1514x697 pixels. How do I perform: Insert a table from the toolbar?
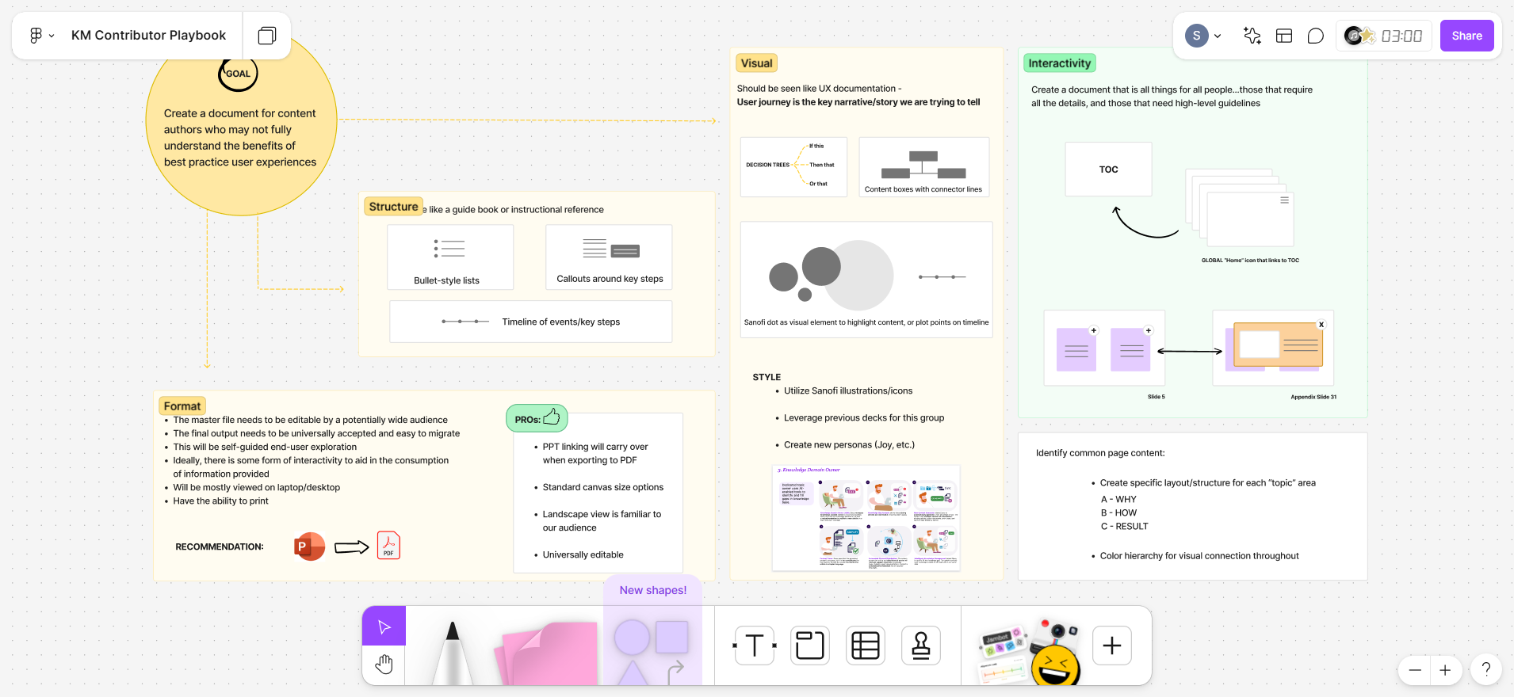pos(865,646)
